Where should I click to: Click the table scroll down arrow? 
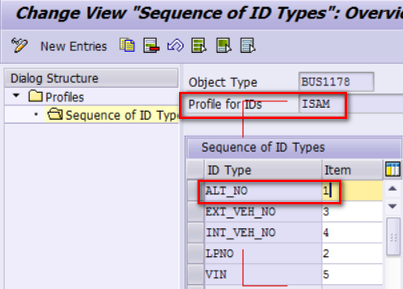[393, 206]
